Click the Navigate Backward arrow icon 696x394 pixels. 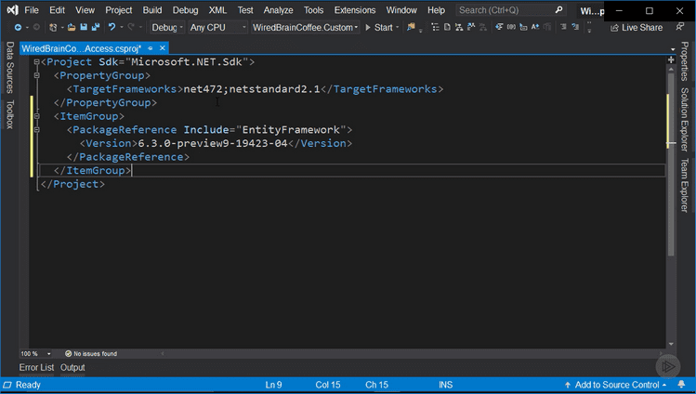18,28
